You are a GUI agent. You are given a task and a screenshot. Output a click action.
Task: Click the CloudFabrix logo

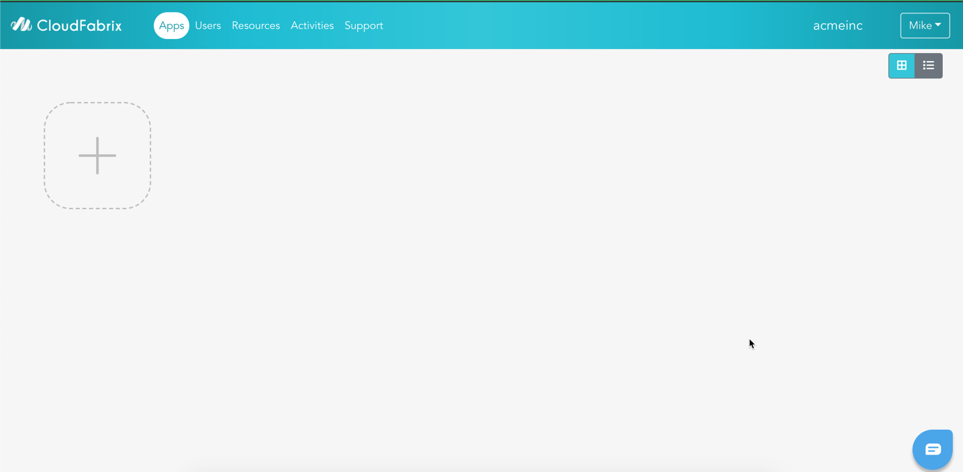(66, 25)
